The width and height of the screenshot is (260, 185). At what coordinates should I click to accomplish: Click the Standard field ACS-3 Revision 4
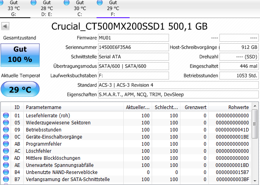coord(178,85)
